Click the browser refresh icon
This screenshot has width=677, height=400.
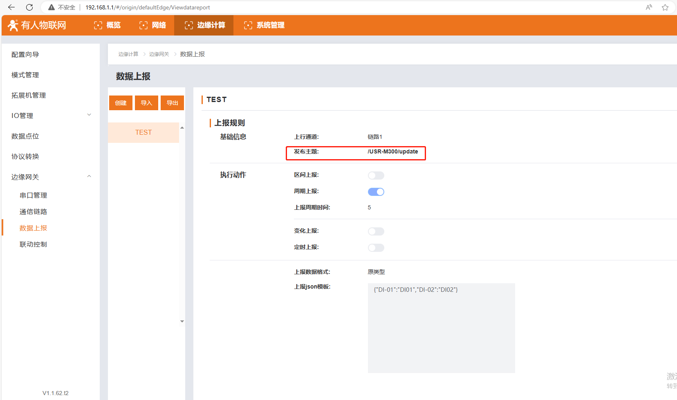[29, 7]
